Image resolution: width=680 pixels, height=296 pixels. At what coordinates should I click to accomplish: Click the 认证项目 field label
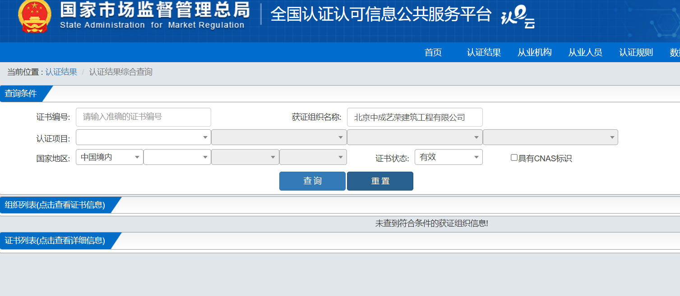click(x=53, y=138)
